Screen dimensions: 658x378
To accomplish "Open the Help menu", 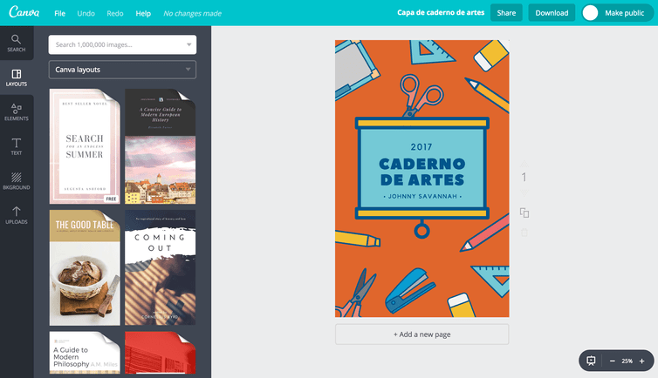I will click(x=143, y=14).
